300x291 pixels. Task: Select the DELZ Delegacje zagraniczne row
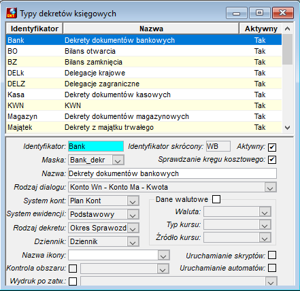144,84
